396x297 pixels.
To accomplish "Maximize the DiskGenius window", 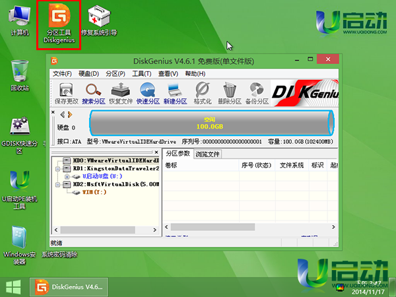I will (310, 59).
